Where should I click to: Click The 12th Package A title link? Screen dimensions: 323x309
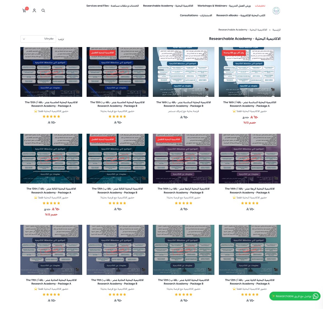tap(250, 282)
